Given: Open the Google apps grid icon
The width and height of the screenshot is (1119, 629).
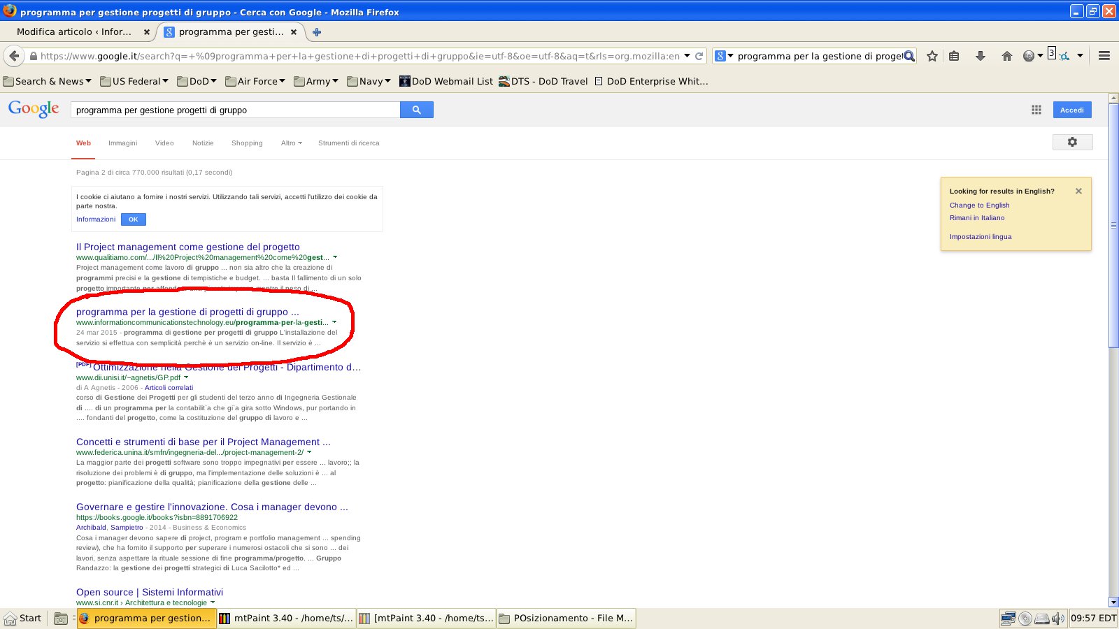Looking at the screenshot, I should [x=1036, y=110].
